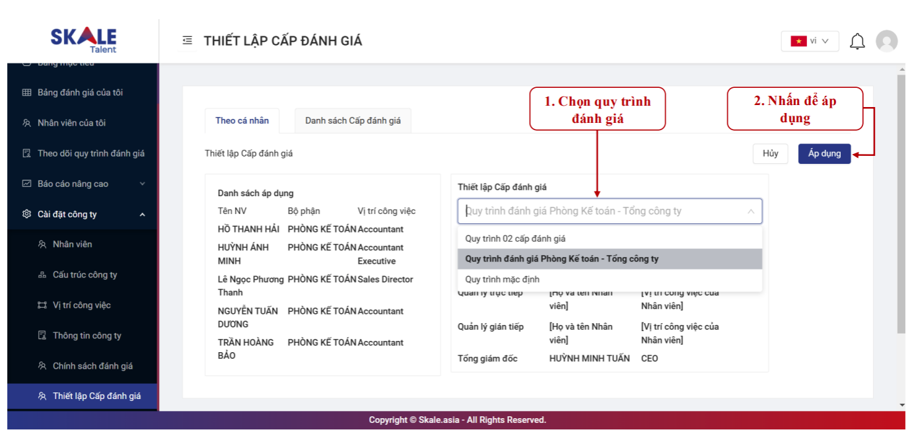Choose Quy trình mặc định option
This screenshot has width=916, height=442.
(x=502, y=279)
